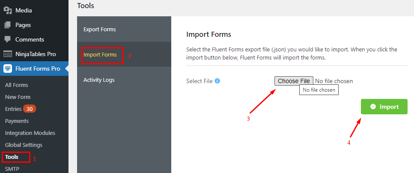This screenshot has height=173, width=414.
Task: Click the Pages icon in sidebar
Action: click(8, 25)
